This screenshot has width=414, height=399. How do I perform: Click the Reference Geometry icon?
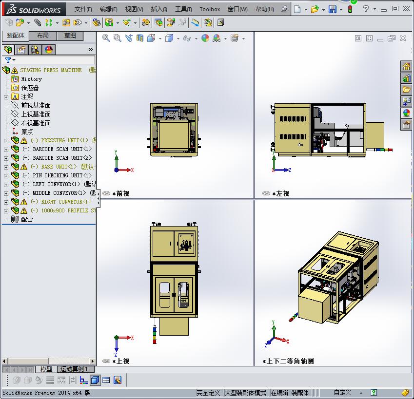pos(127,23)
